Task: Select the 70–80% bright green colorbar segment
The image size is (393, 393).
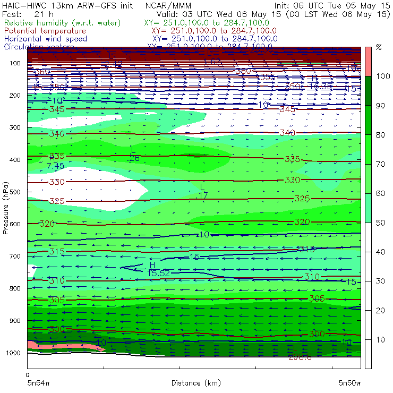Action: pyautogui.click(x=368, y=149)
